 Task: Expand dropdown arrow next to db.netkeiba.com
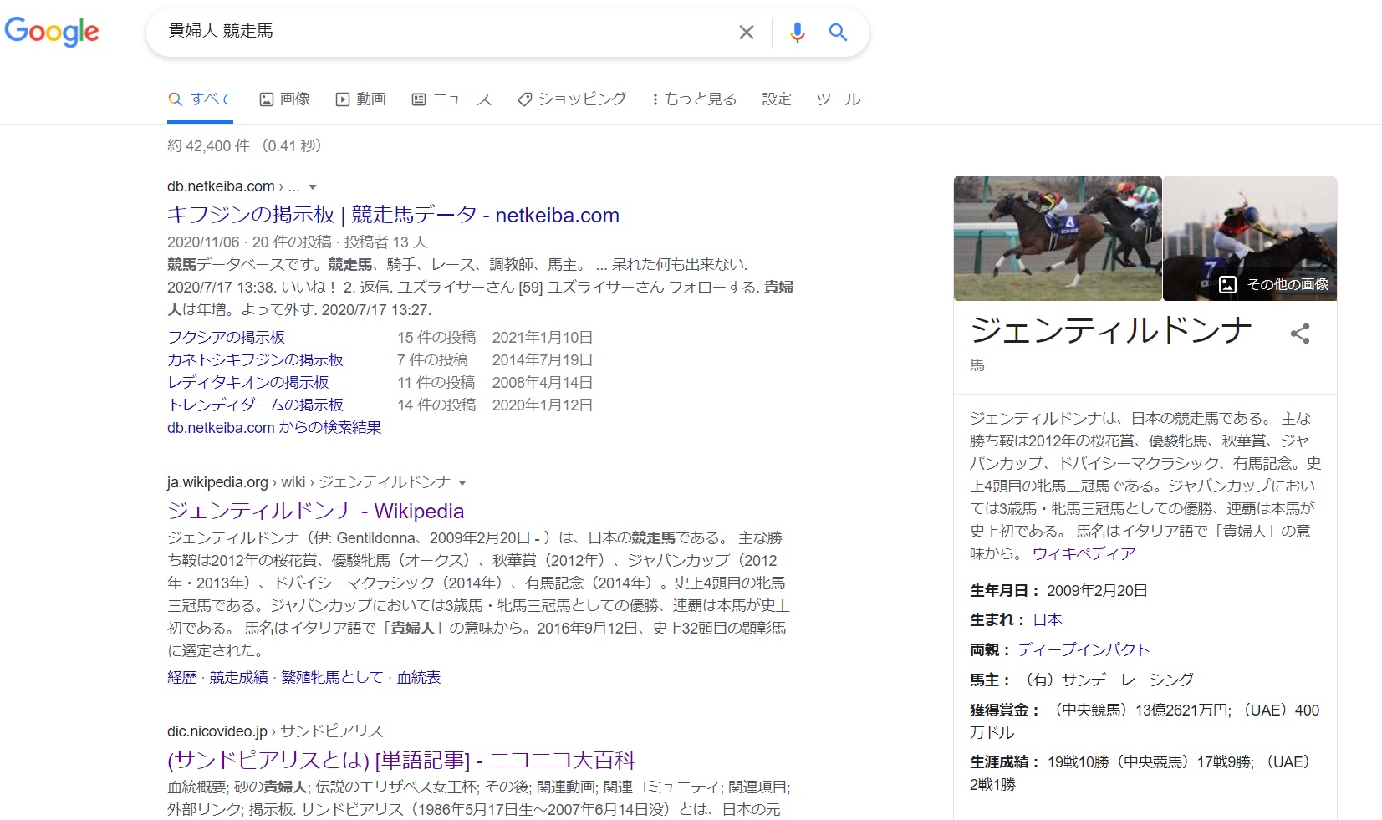point(313,187)
